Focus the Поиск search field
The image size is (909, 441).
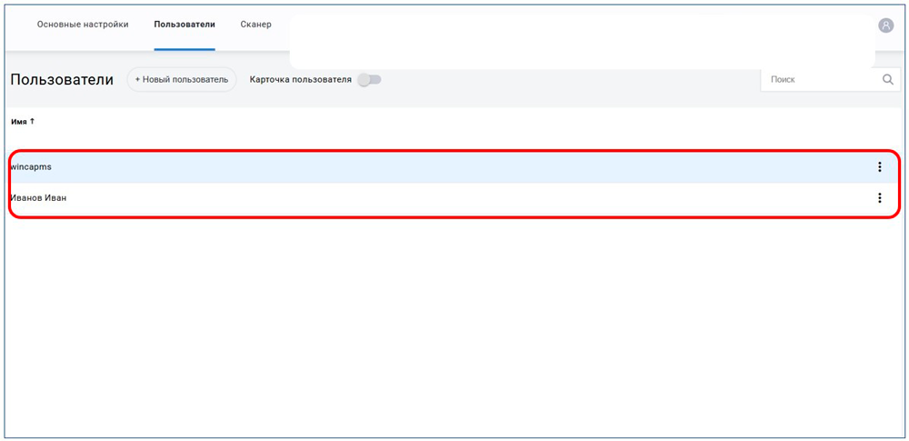pyautogui.click(x=818, y=80)
